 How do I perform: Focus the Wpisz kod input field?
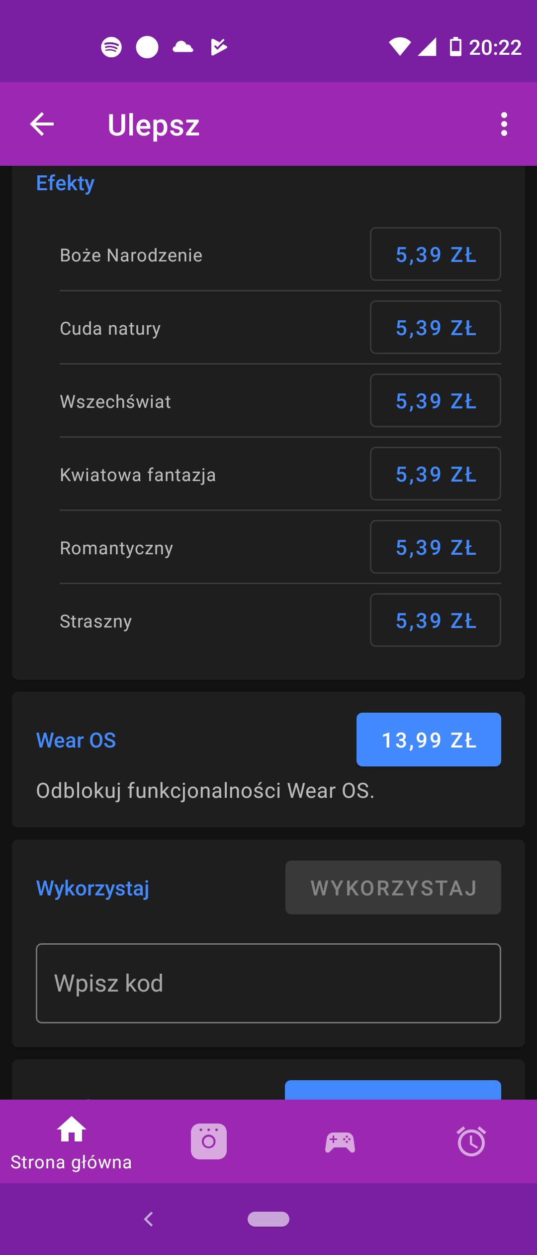coord(268,984)
